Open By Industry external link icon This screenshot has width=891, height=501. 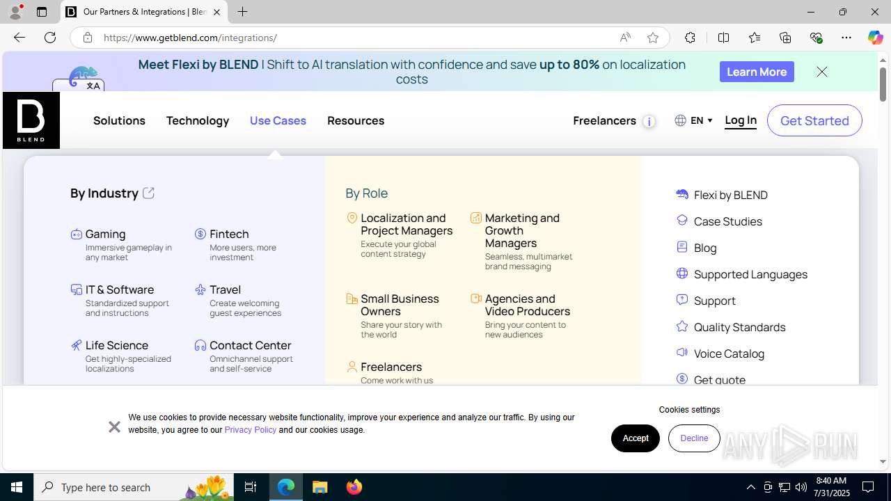coord(148,193)
